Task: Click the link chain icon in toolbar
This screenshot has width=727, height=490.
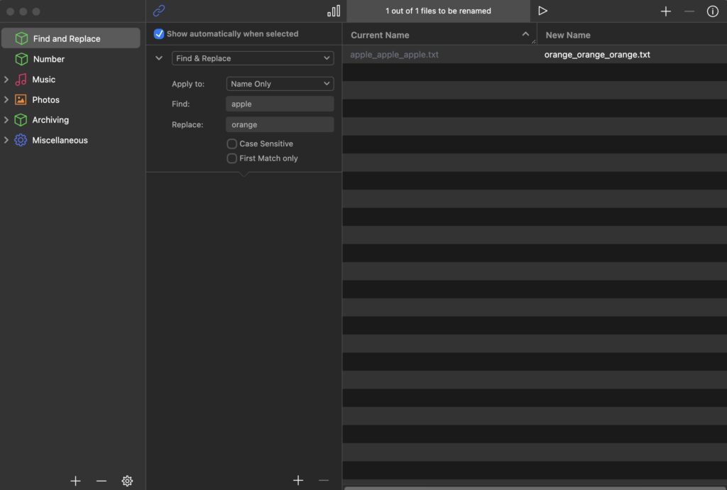Action: [x=159, y=11]
